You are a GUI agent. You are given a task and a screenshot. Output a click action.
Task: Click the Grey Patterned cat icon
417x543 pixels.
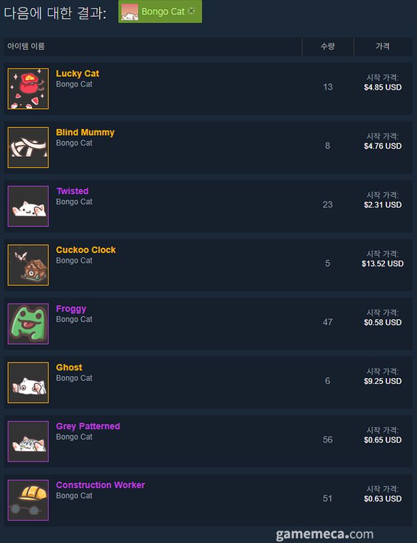pos(28,441)
